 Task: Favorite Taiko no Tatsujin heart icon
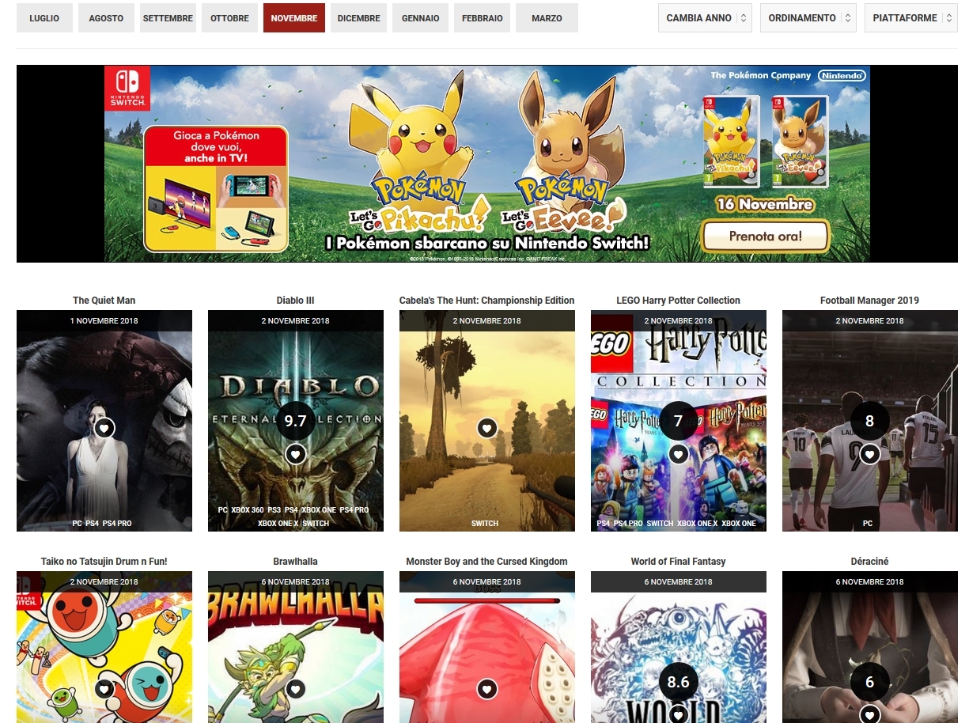[x=104, y=689]
